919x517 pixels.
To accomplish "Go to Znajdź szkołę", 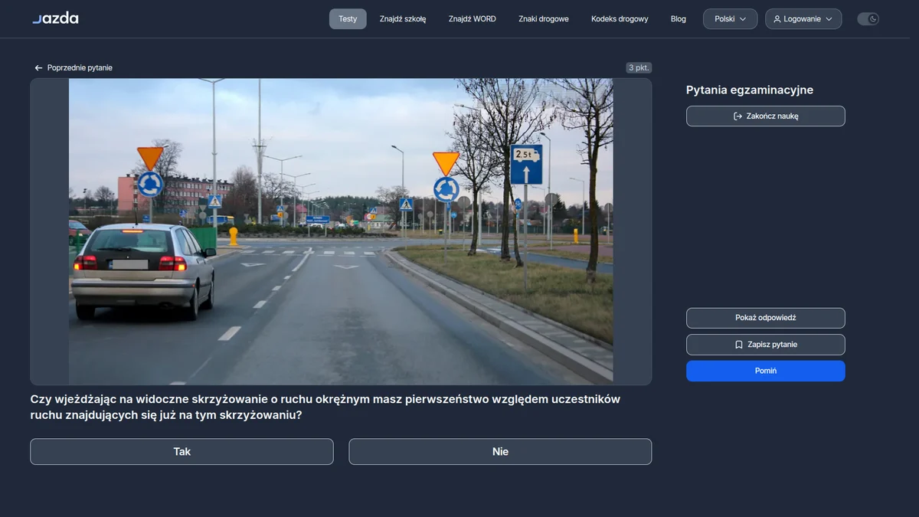I will click(x=403, y=19).
